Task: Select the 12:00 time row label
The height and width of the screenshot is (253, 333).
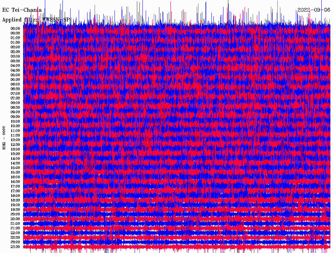Action: 15,140
